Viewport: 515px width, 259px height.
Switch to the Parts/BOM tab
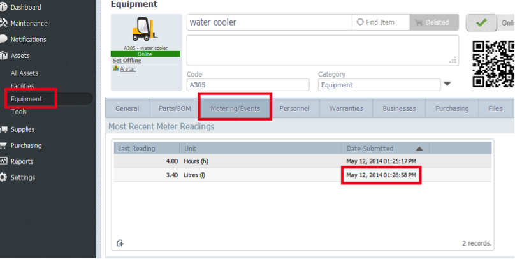click(175, 108)
